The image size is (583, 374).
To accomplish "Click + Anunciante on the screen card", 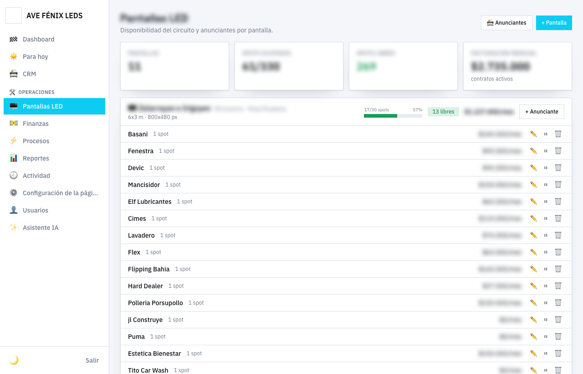I will coord(542,112).
